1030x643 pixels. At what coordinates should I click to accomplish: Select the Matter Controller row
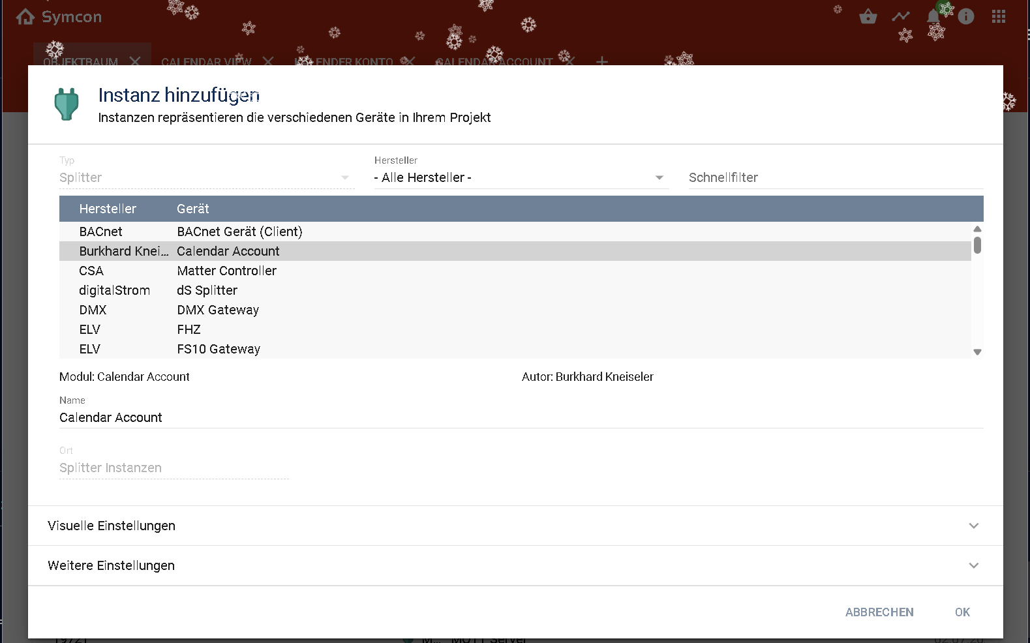point(515,271)
